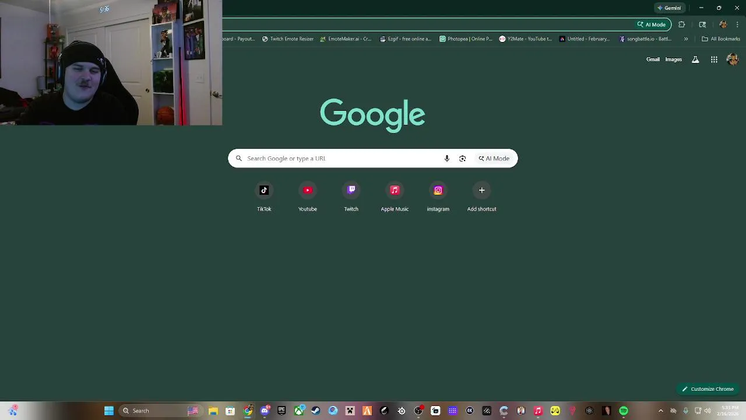Screen dimensions: 746x420
Task: Open the Google apps grid
Action: [714, 60]
